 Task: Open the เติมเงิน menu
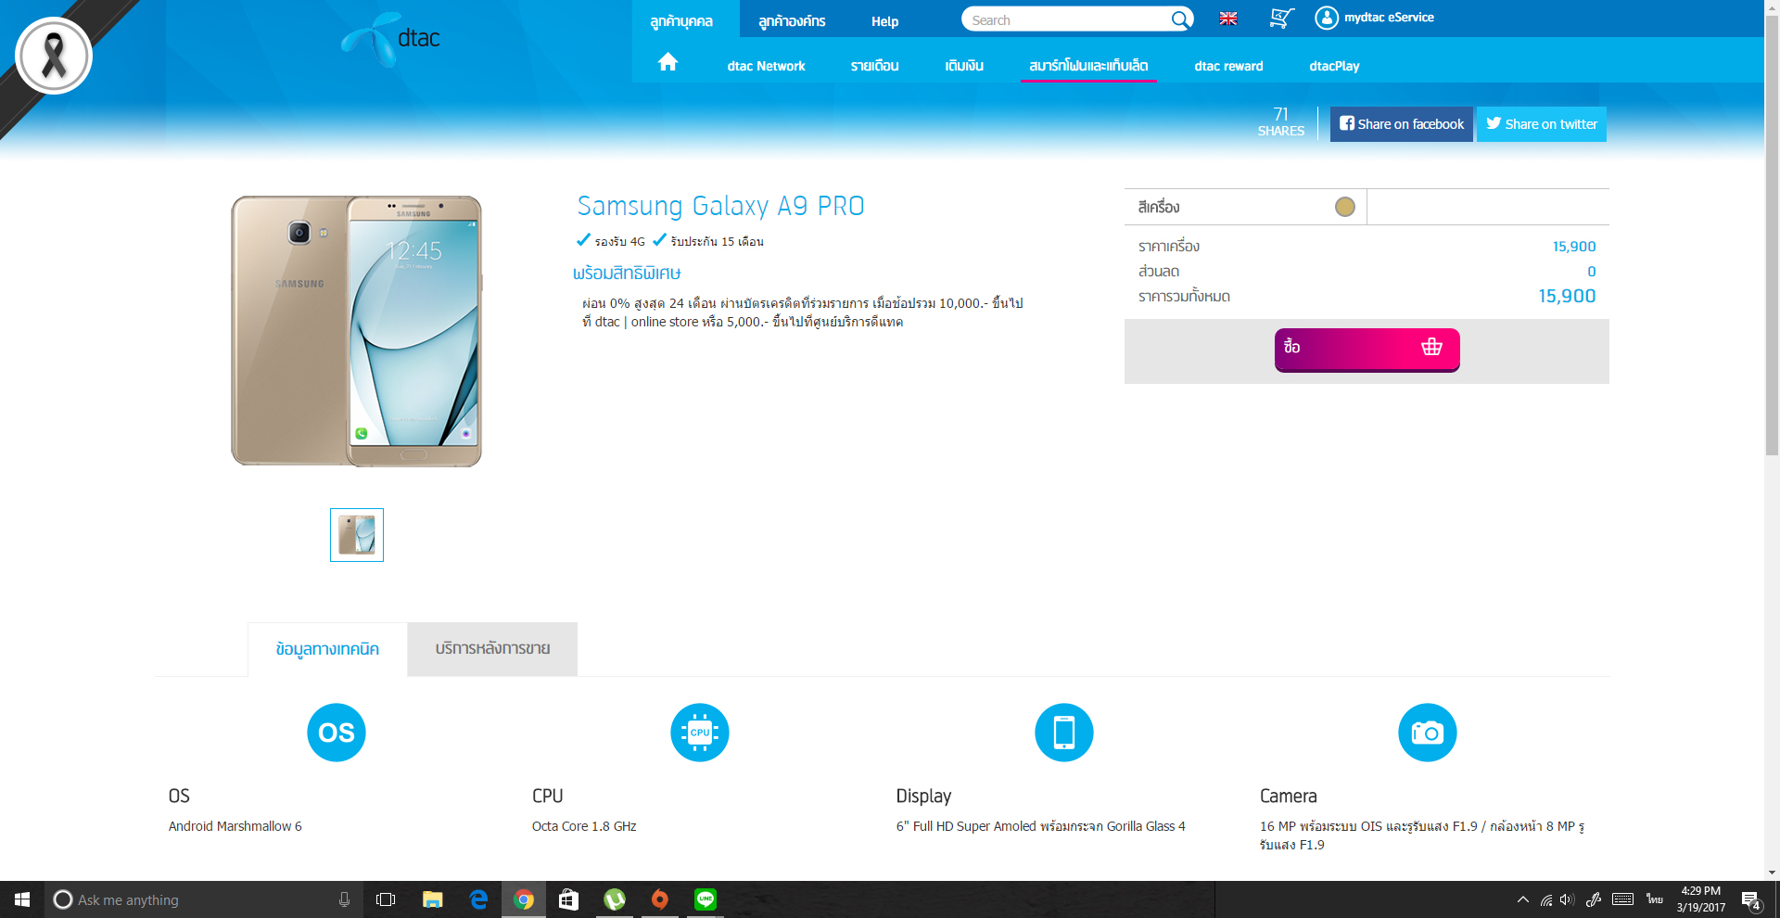click(x=964, y=66)
